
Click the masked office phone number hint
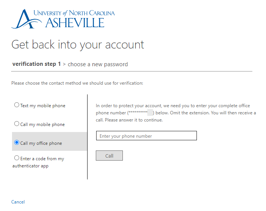coord(141,113)
